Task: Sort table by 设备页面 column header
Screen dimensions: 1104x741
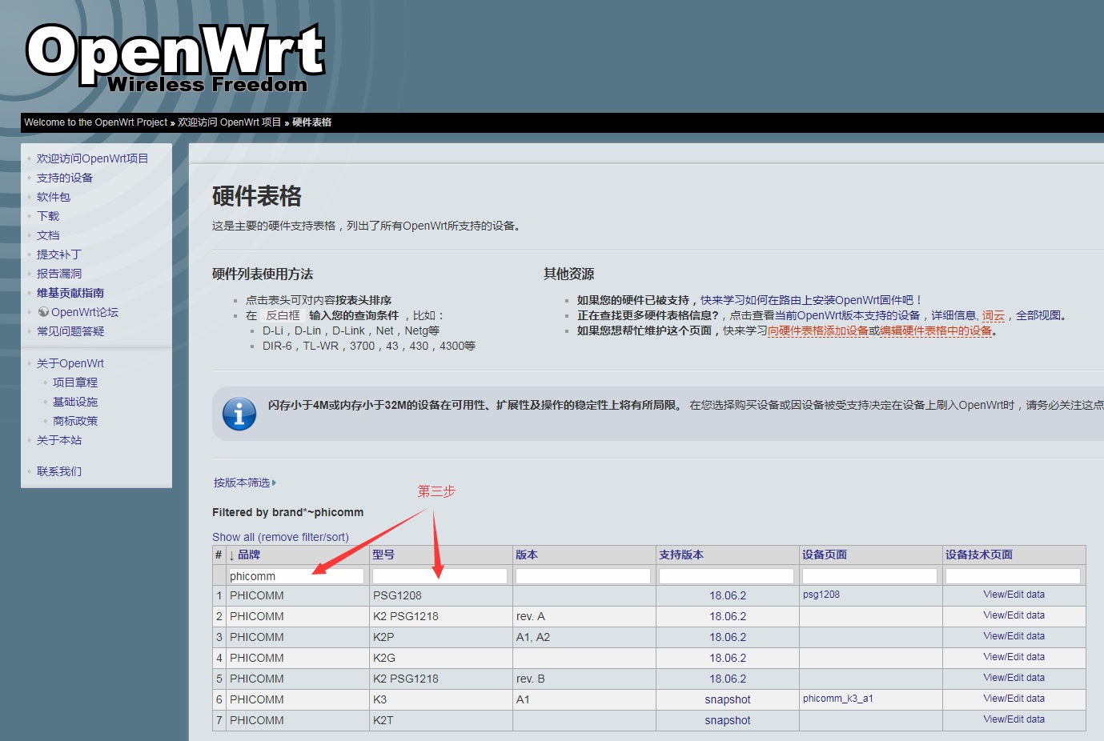Action: tap(825, 555)
